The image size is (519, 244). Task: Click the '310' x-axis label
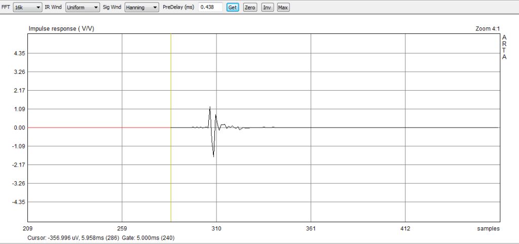(216, 228)
